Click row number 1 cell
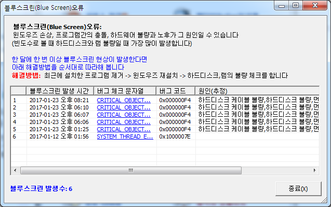Image resolution: width=331 pixels, height=207 pixels. click(19, 100)
